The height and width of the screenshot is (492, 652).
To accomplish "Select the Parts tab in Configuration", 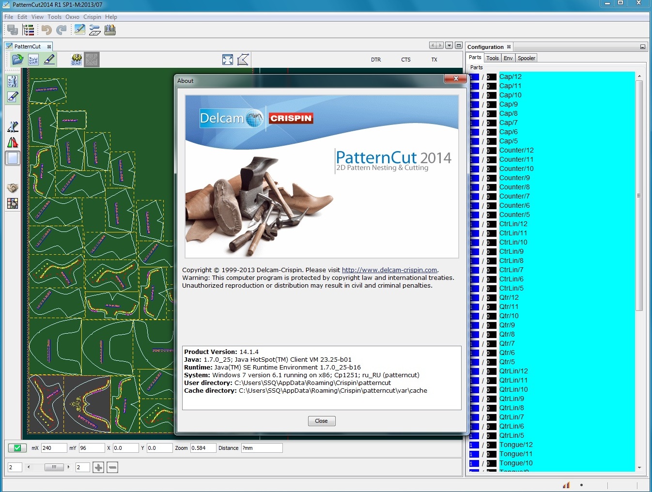I will click(475, 57).
